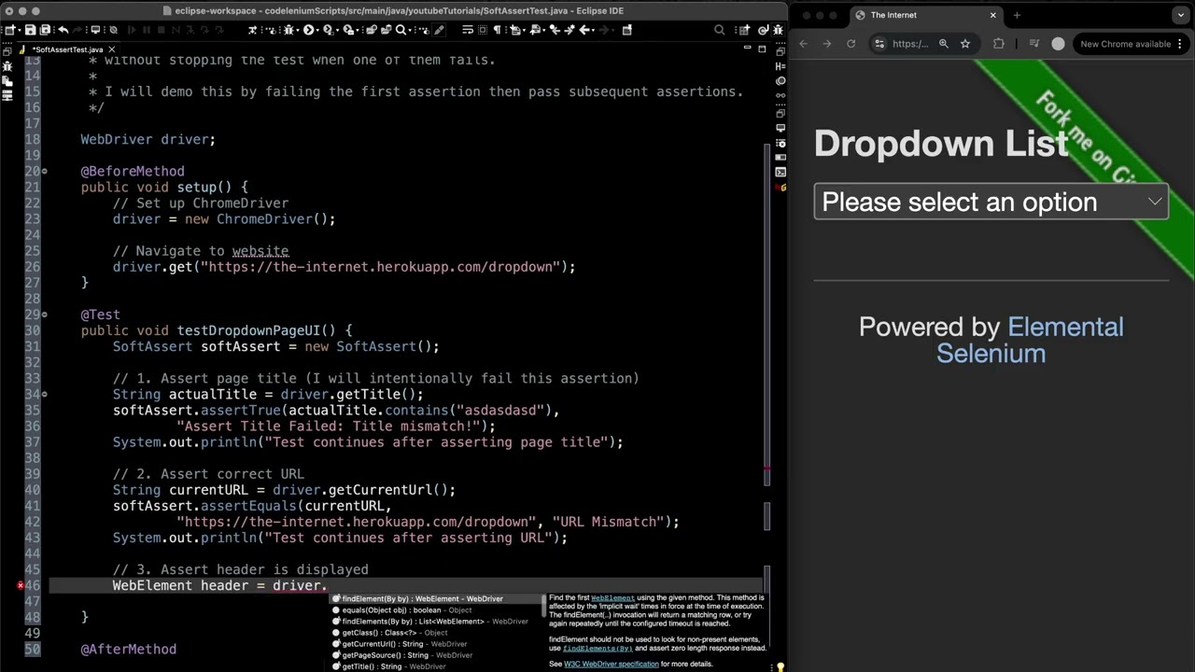1195x672 pixels.
Task: Choose 'findElement(By by)' from autocomplete list
Action: (x=436, y=598)
